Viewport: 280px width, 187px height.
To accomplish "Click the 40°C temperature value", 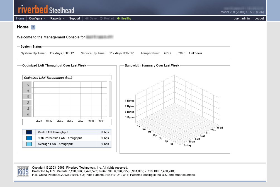I will click(x=167, y=53).
